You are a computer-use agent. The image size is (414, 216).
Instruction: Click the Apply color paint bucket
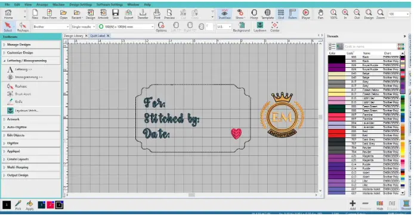click(30, 205)
